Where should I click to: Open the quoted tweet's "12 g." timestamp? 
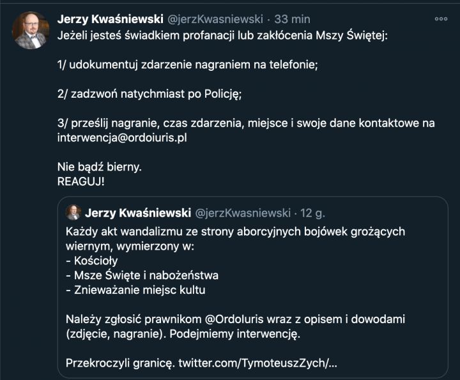click(x=312, y=212)
